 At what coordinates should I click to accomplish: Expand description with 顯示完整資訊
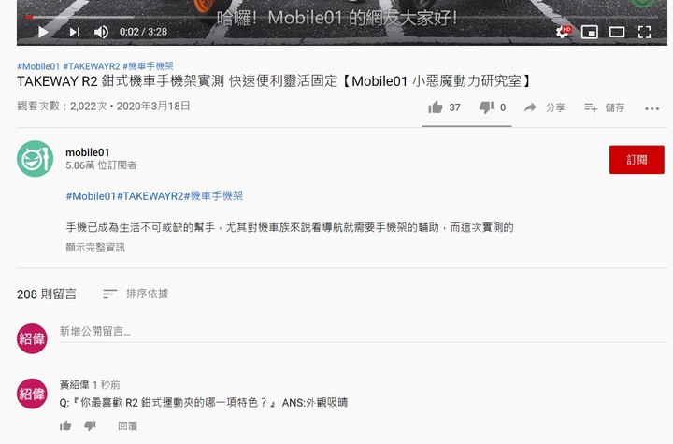pyautogui.click(x=95, y=248)
